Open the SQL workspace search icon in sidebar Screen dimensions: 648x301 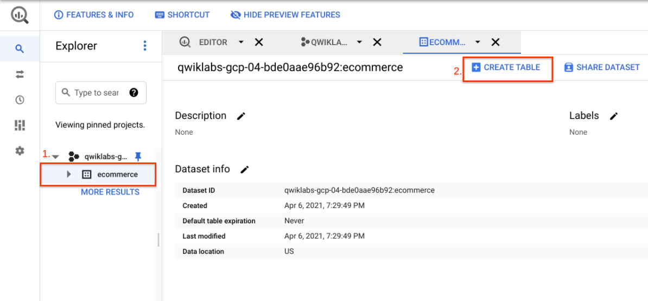pos(20,49)
